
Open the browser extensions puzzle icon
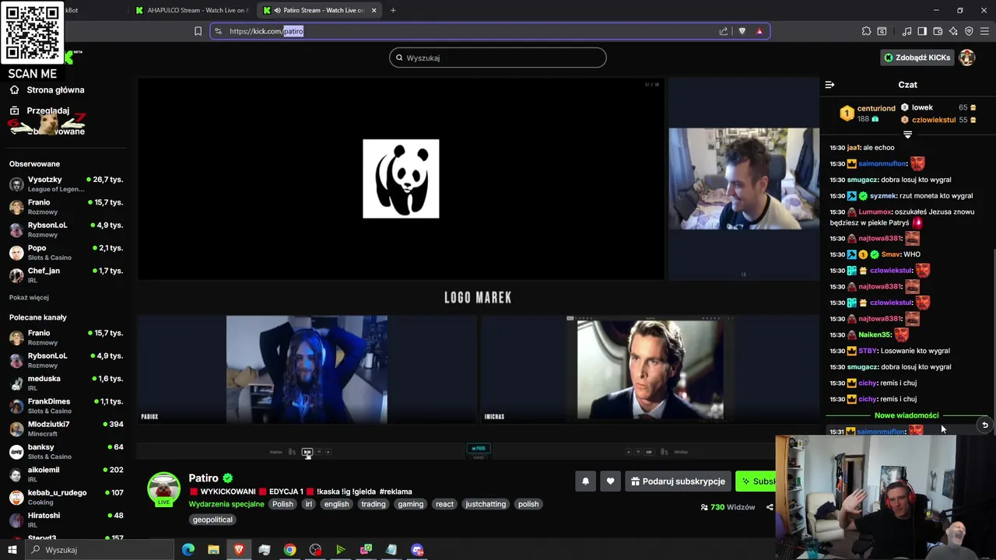click(x=866, y=31)
